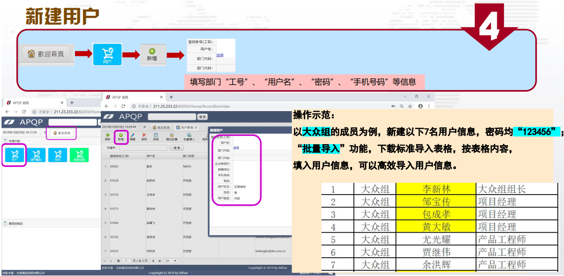Select the 角色 blue tile in left window
This screenshot has width=564, height=276.
[58, 155]
